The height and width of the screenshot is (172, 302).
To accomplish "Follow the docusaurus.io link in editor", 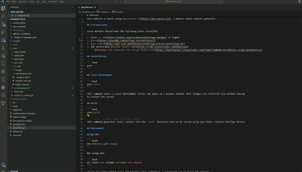I will (156, 19).
